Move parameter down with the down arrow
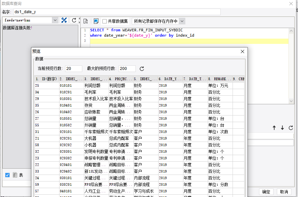The image size is (298, 197). point(282,128)
